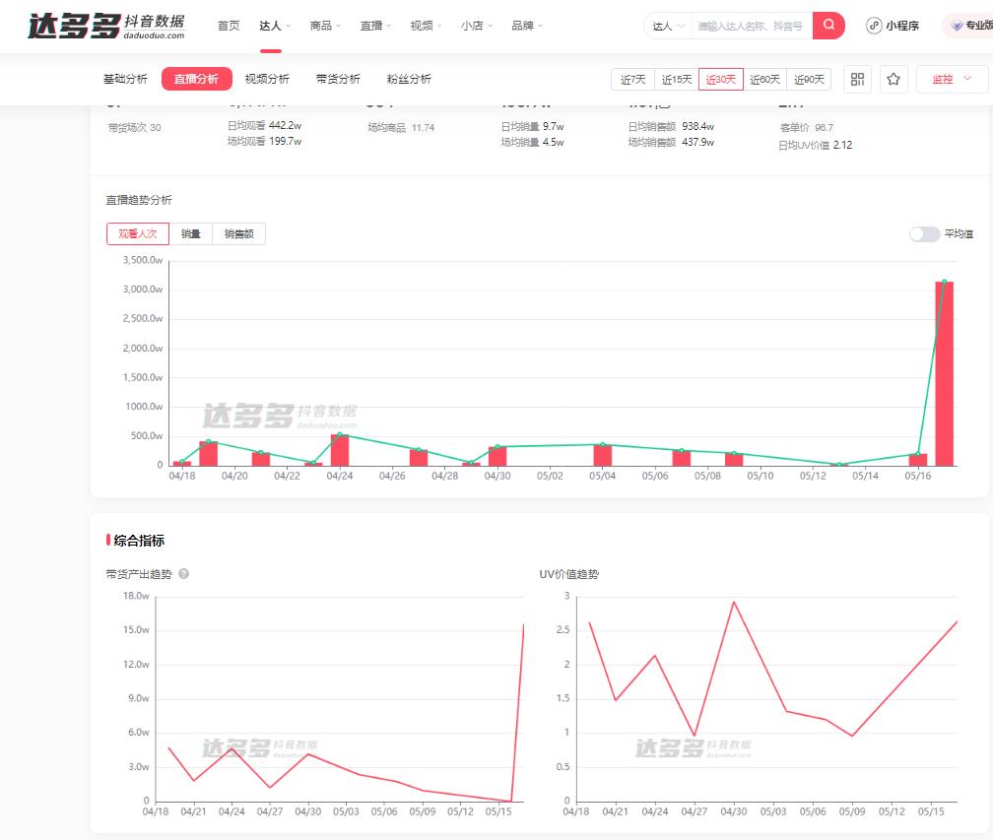Screen dimensions: 993x840
Task: Click the grid layout icon near 监控
Action: pos(857,78)
